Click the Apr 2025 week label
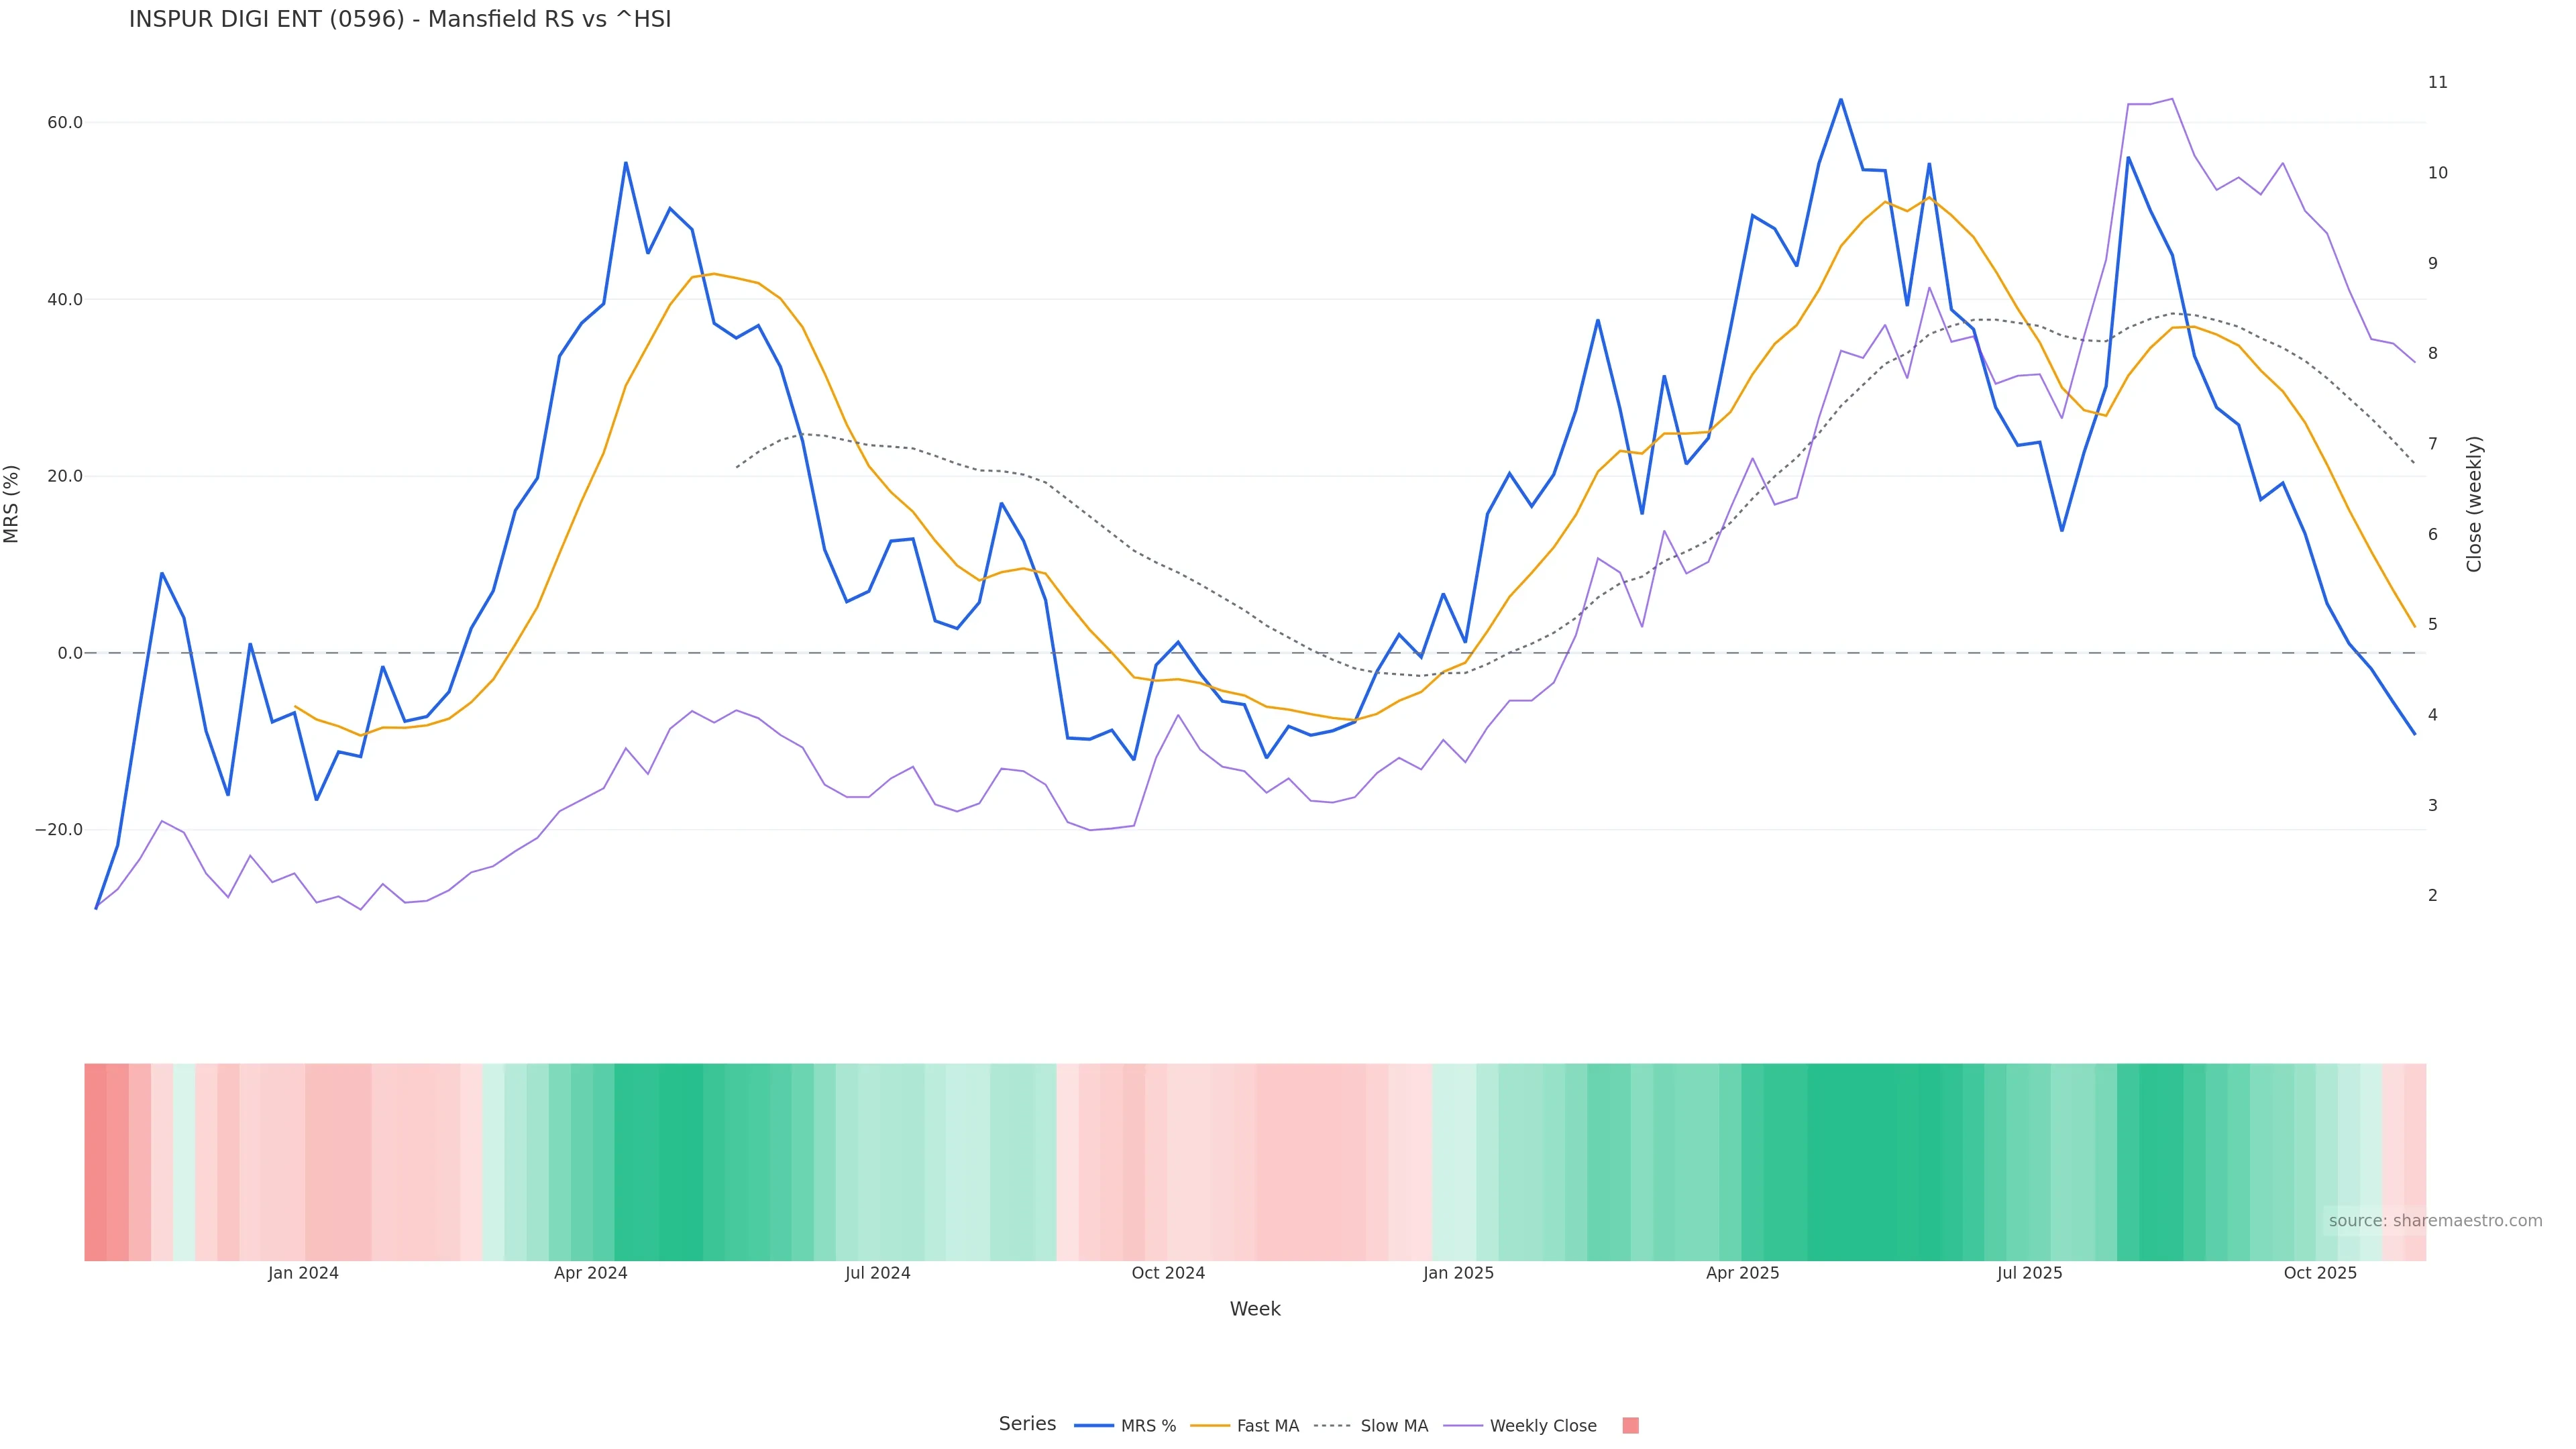This screenshot has height=1449, width=2576. pos(1743,1273)
